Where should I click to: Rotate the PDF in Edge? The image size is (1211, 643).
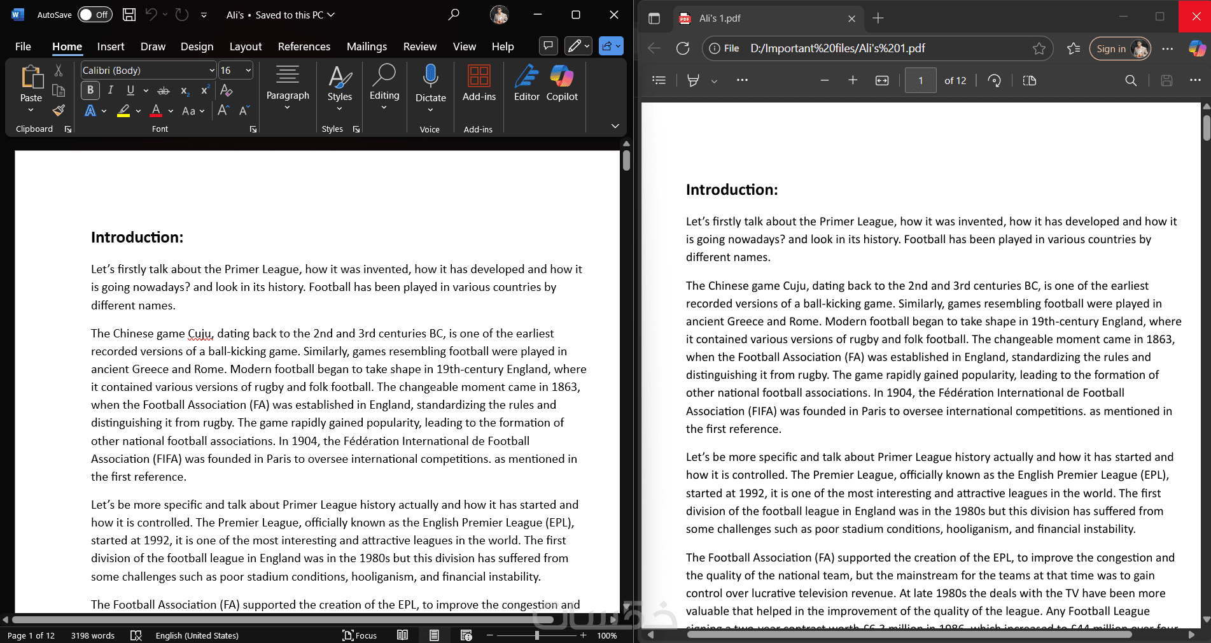[994, 80]
